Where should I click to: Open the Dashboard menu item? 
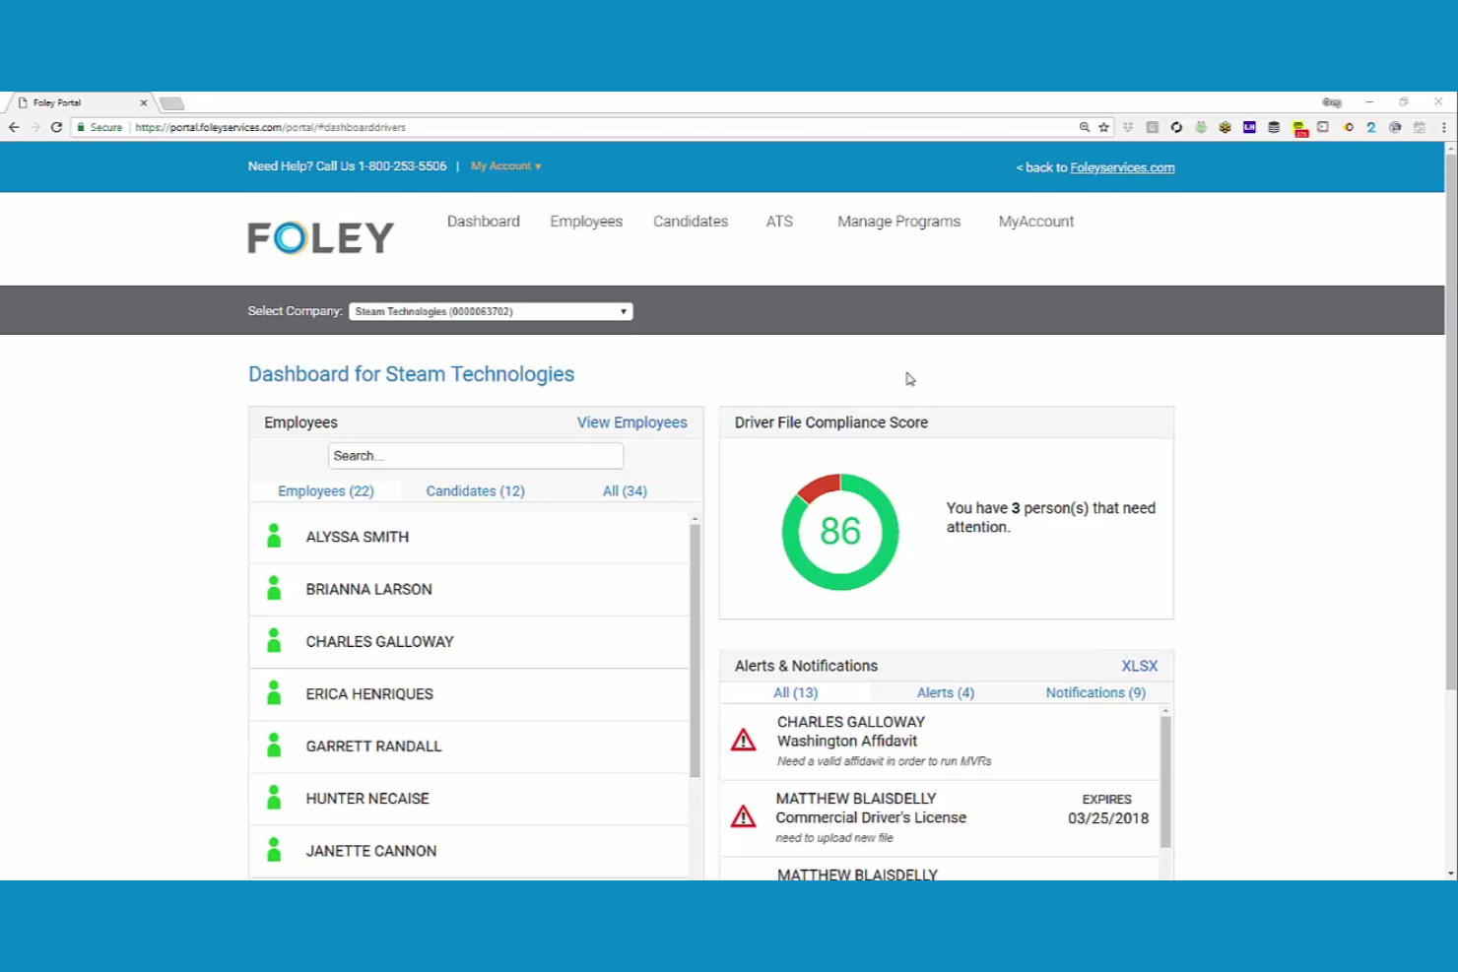click(x=483, y=222)
